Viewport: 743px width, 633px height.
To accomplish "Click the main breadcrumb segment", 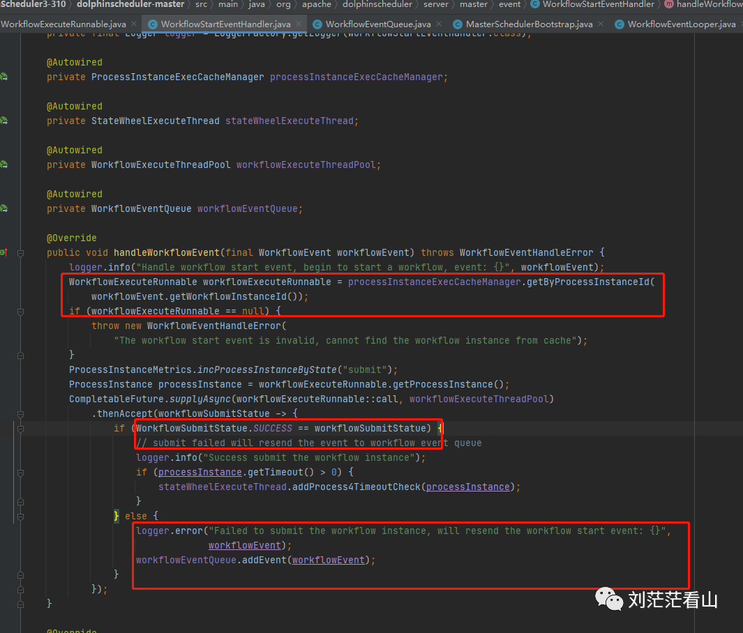I will click(x=228, y=4).
